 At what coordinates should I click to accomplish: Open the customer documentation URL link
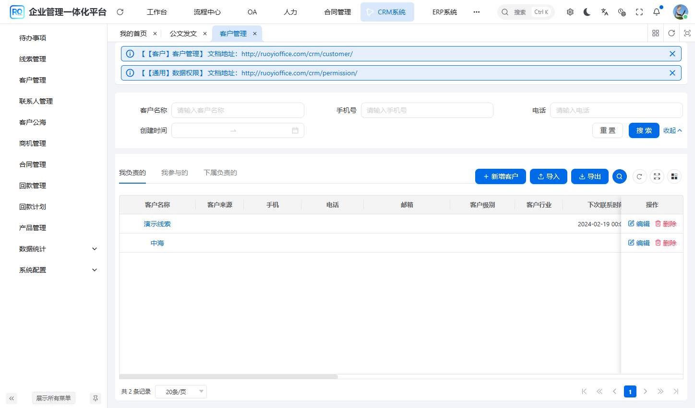pos(297,54)
